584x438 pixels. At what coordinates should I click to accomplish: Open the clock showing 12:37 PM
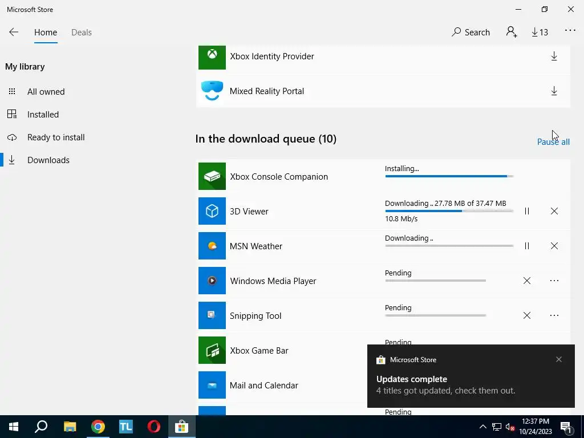[x=535, y=427]
